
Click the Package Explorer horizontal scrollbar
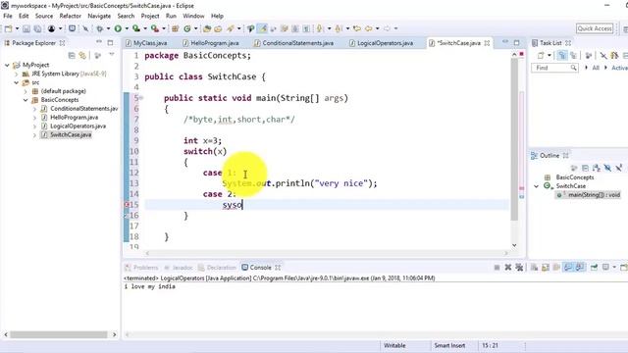pyautogui.click(x=59, y=334)
